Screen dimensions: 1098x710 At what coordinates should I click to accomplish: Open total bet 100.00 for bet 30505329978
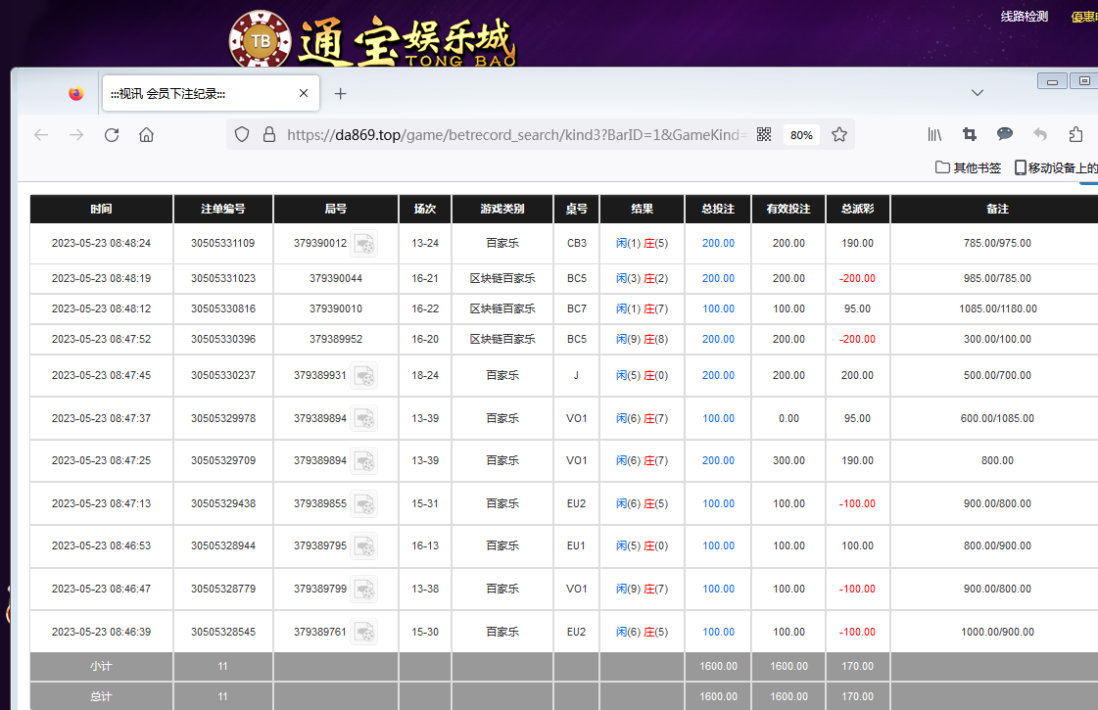click(x=719, y=418)
